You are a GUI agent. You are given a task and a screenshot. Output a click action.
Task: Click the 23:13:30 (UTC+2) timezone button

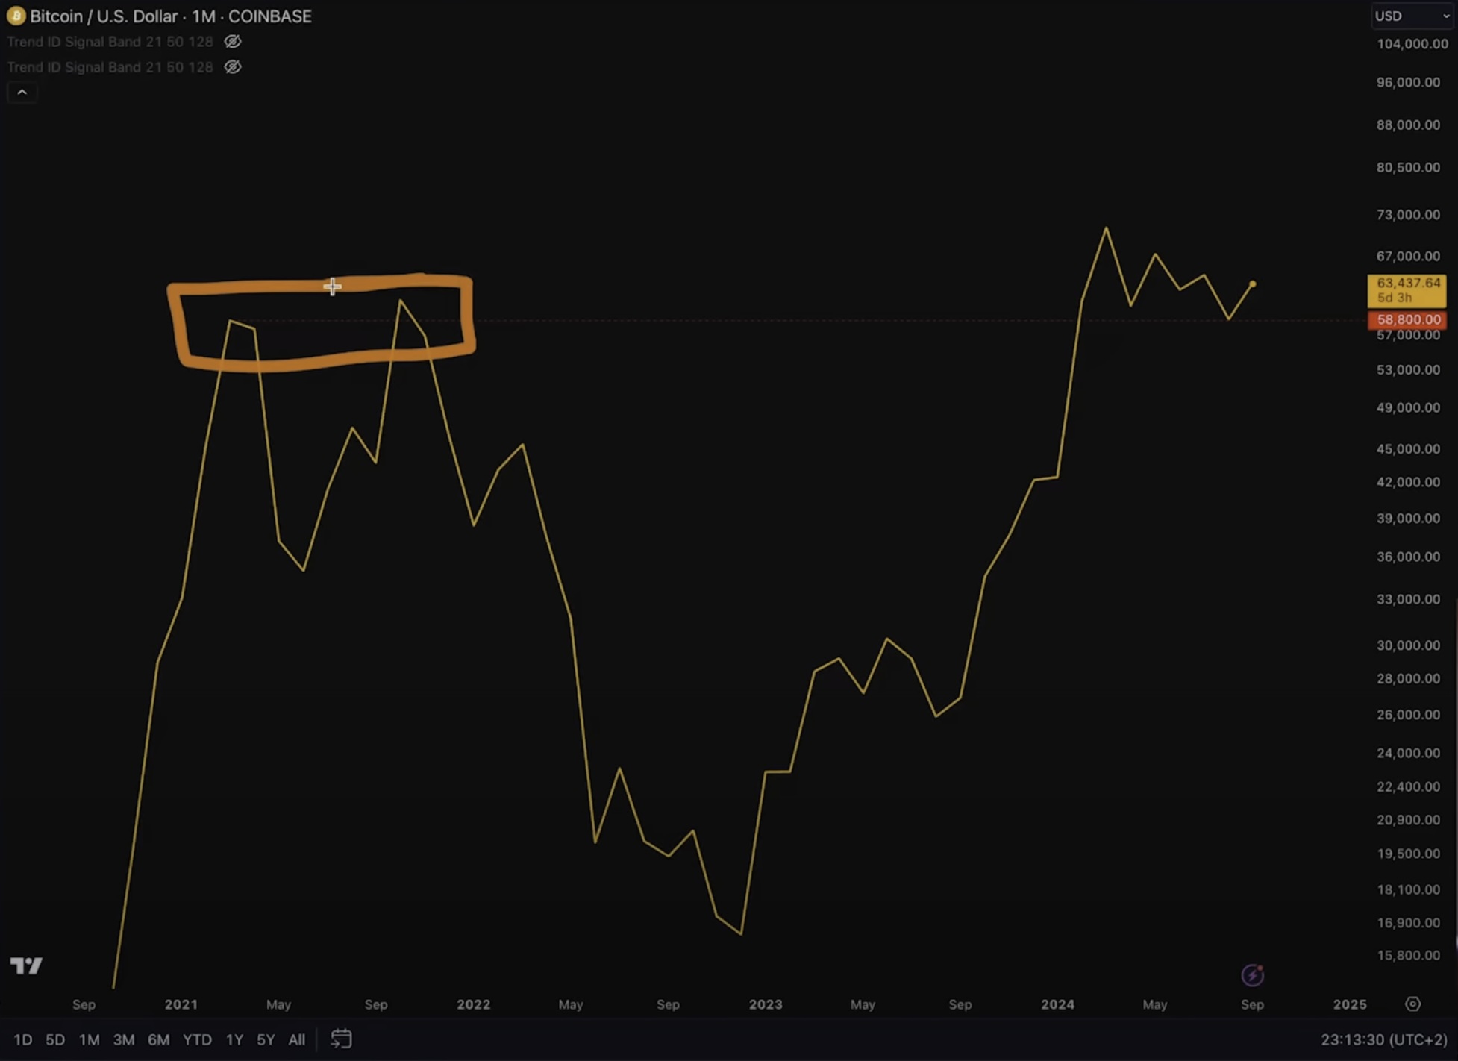(x=1383, y=1039)
